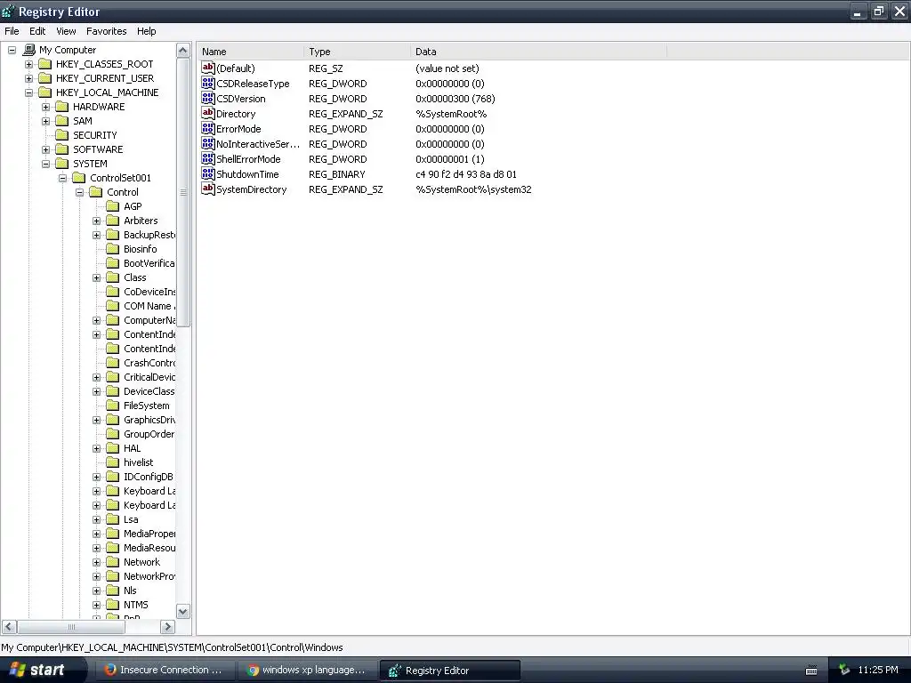The height and width of the screenshot is (683, 911).
Task: Click the SystemDirectory string value icon
Action: click(208, 189)
